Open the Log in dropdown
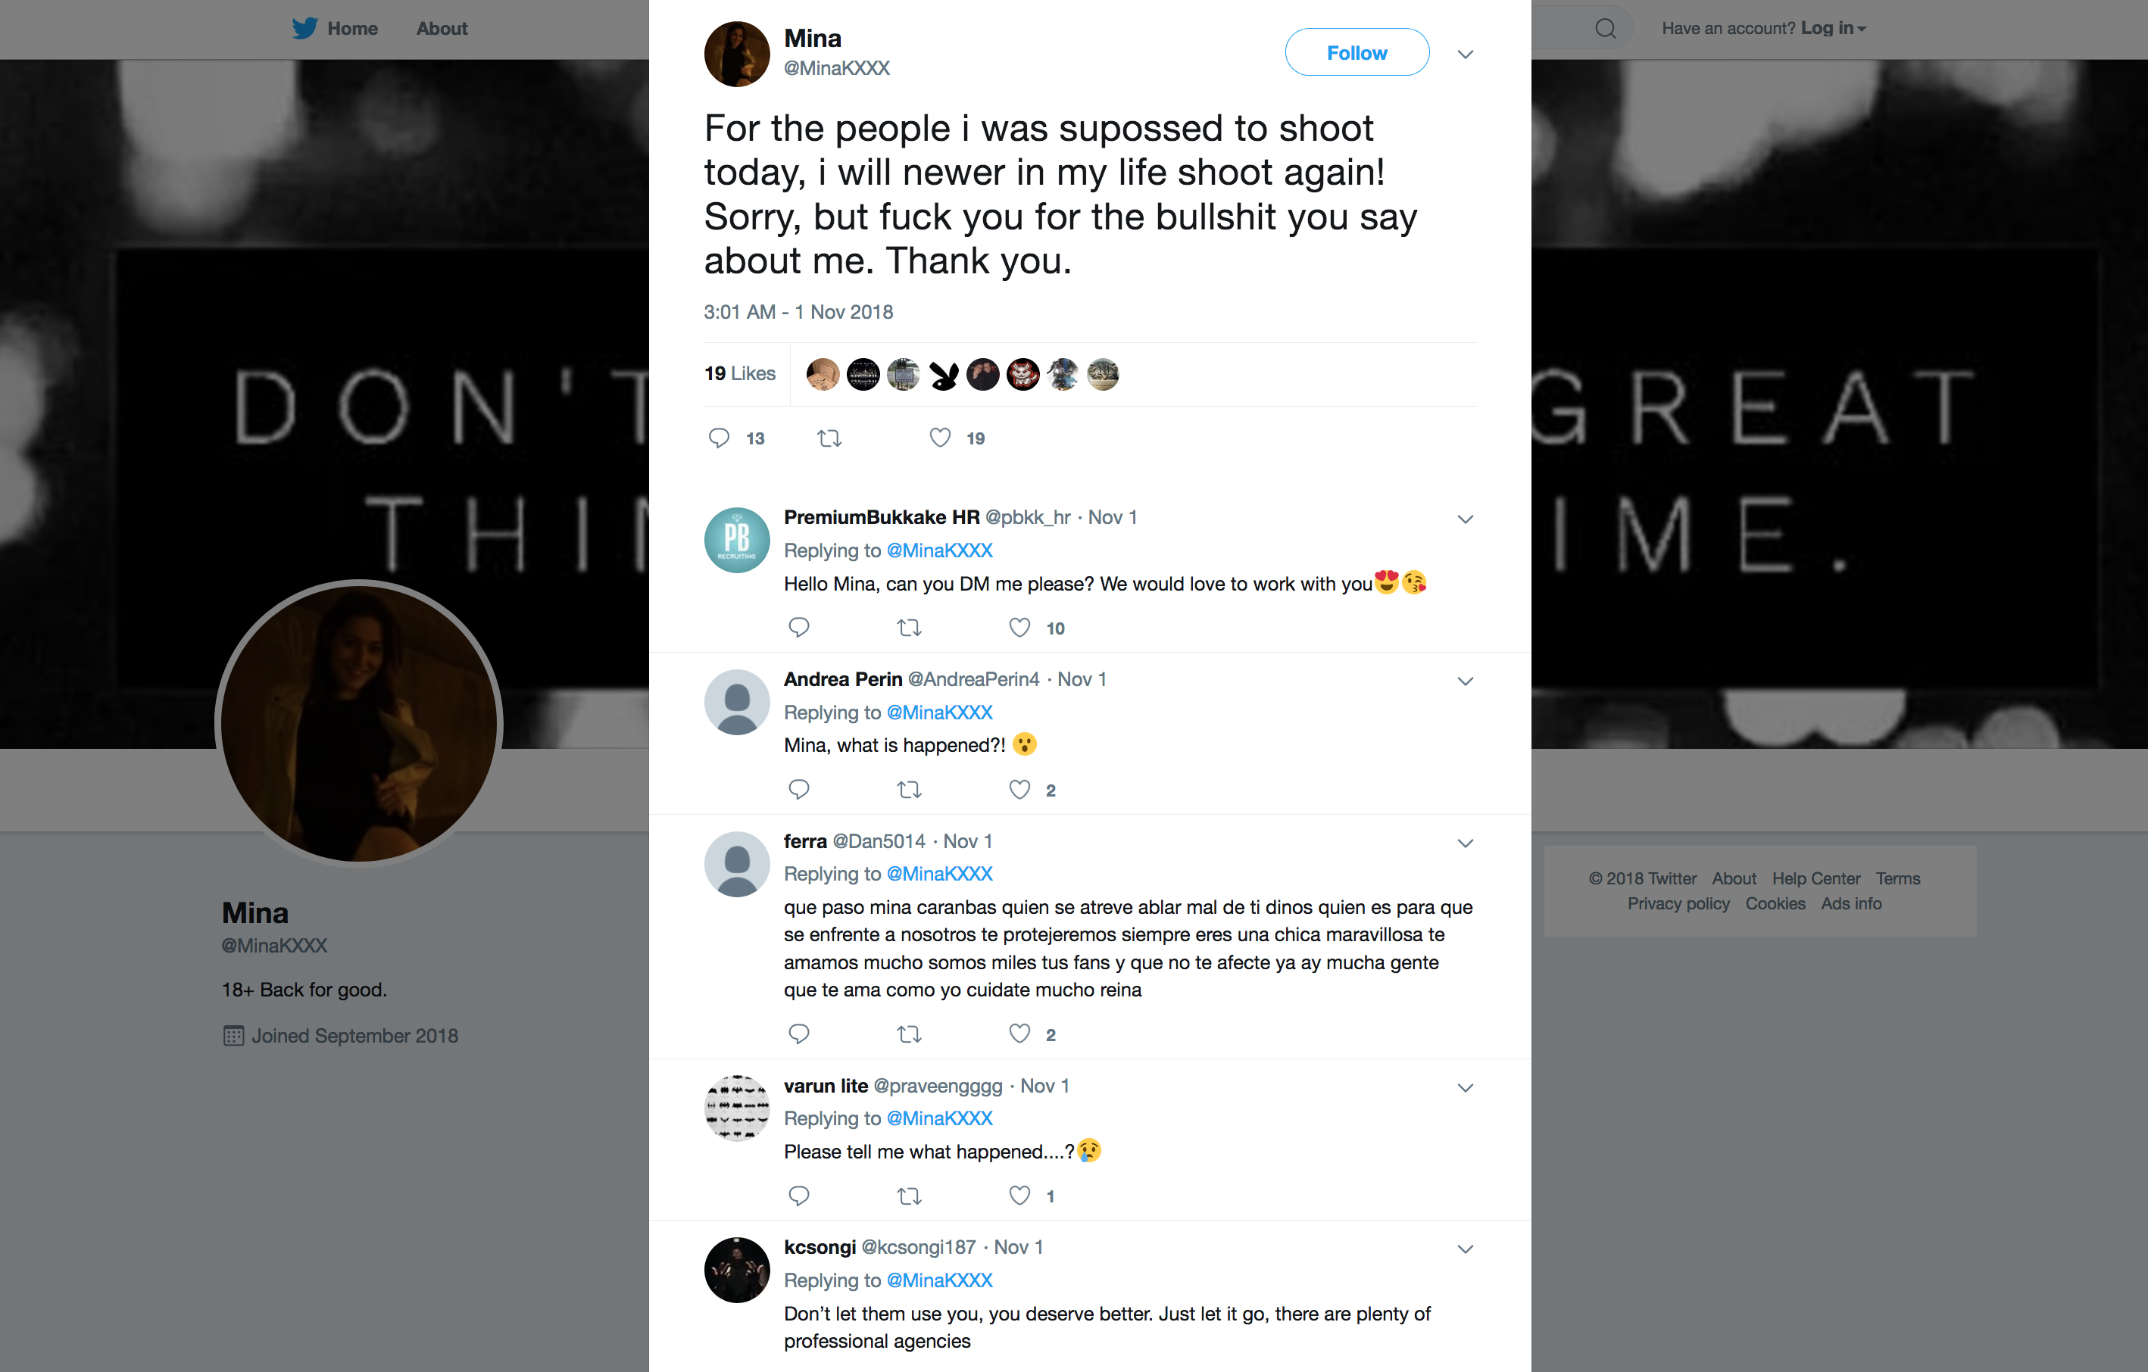The height and width of the screenshot is (1372, 2148). point(1832,29)
